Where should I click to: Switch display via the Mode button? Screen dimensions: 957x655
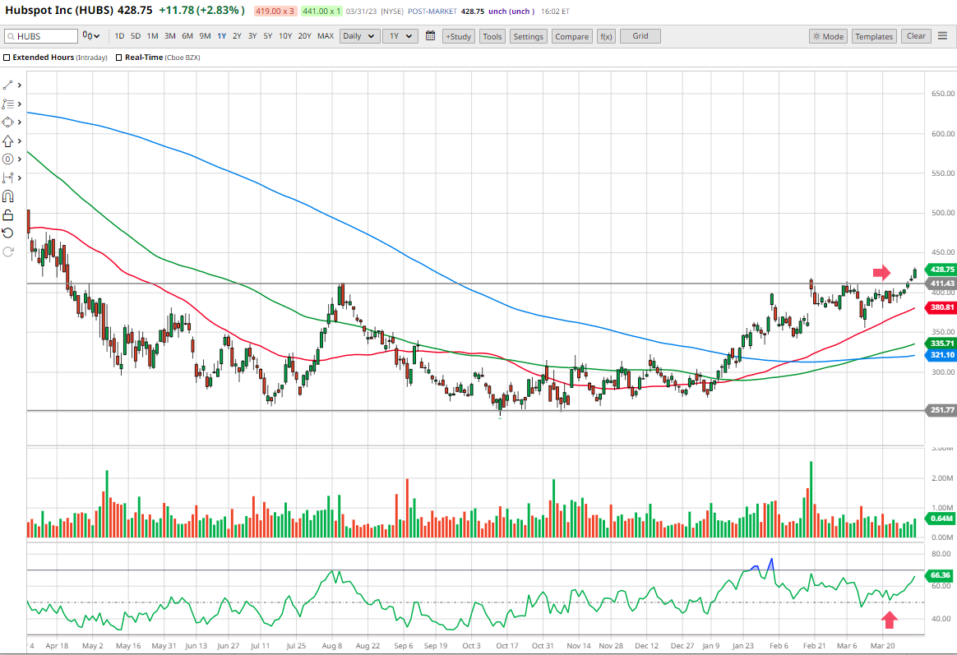(x=828, y=36)
